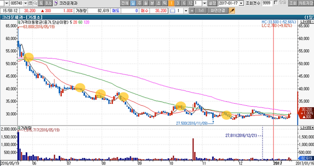
Task: Close the volume panel with X
Action: coord(312,128)
